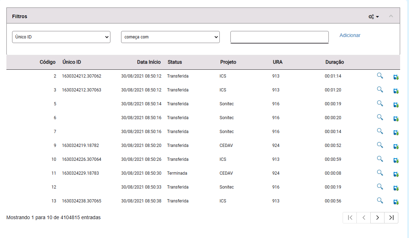
Task: Click duration 00:00:20
Action: [333, 118]
